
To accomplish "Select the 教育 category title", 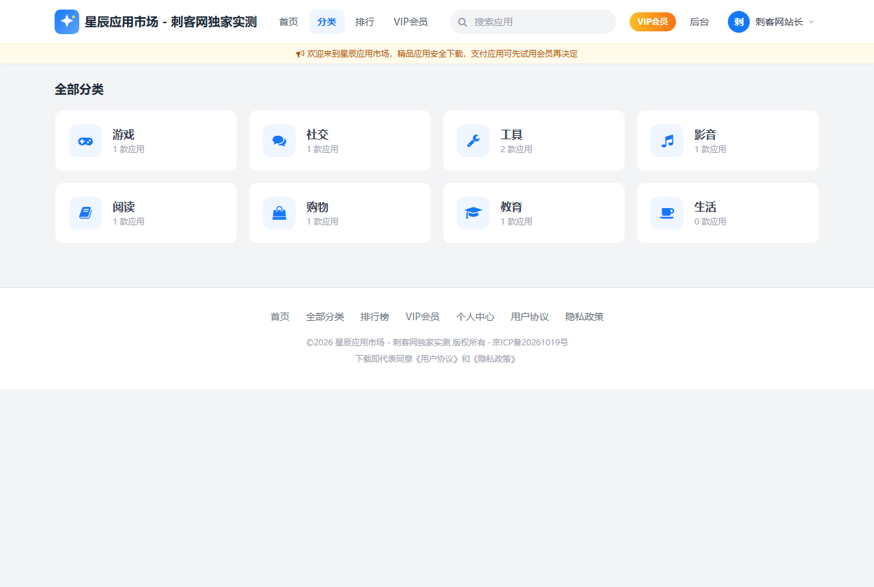I will (x=511, y=207).
